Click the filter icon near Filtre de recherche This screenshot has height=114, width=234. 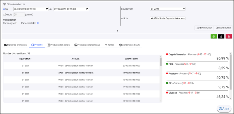click(4, 4)
